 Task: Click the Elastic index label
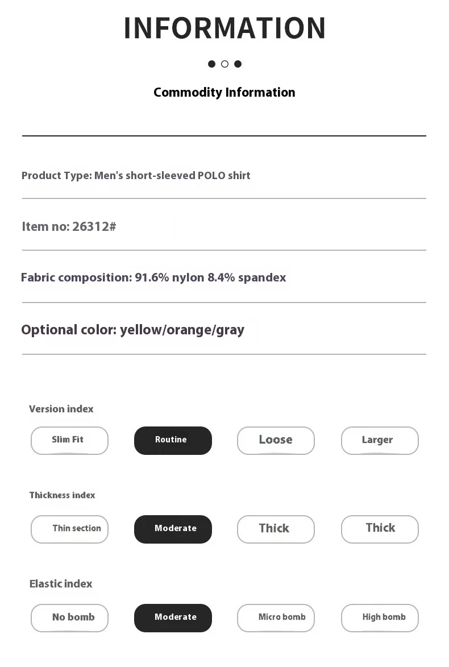click(61, 584)
